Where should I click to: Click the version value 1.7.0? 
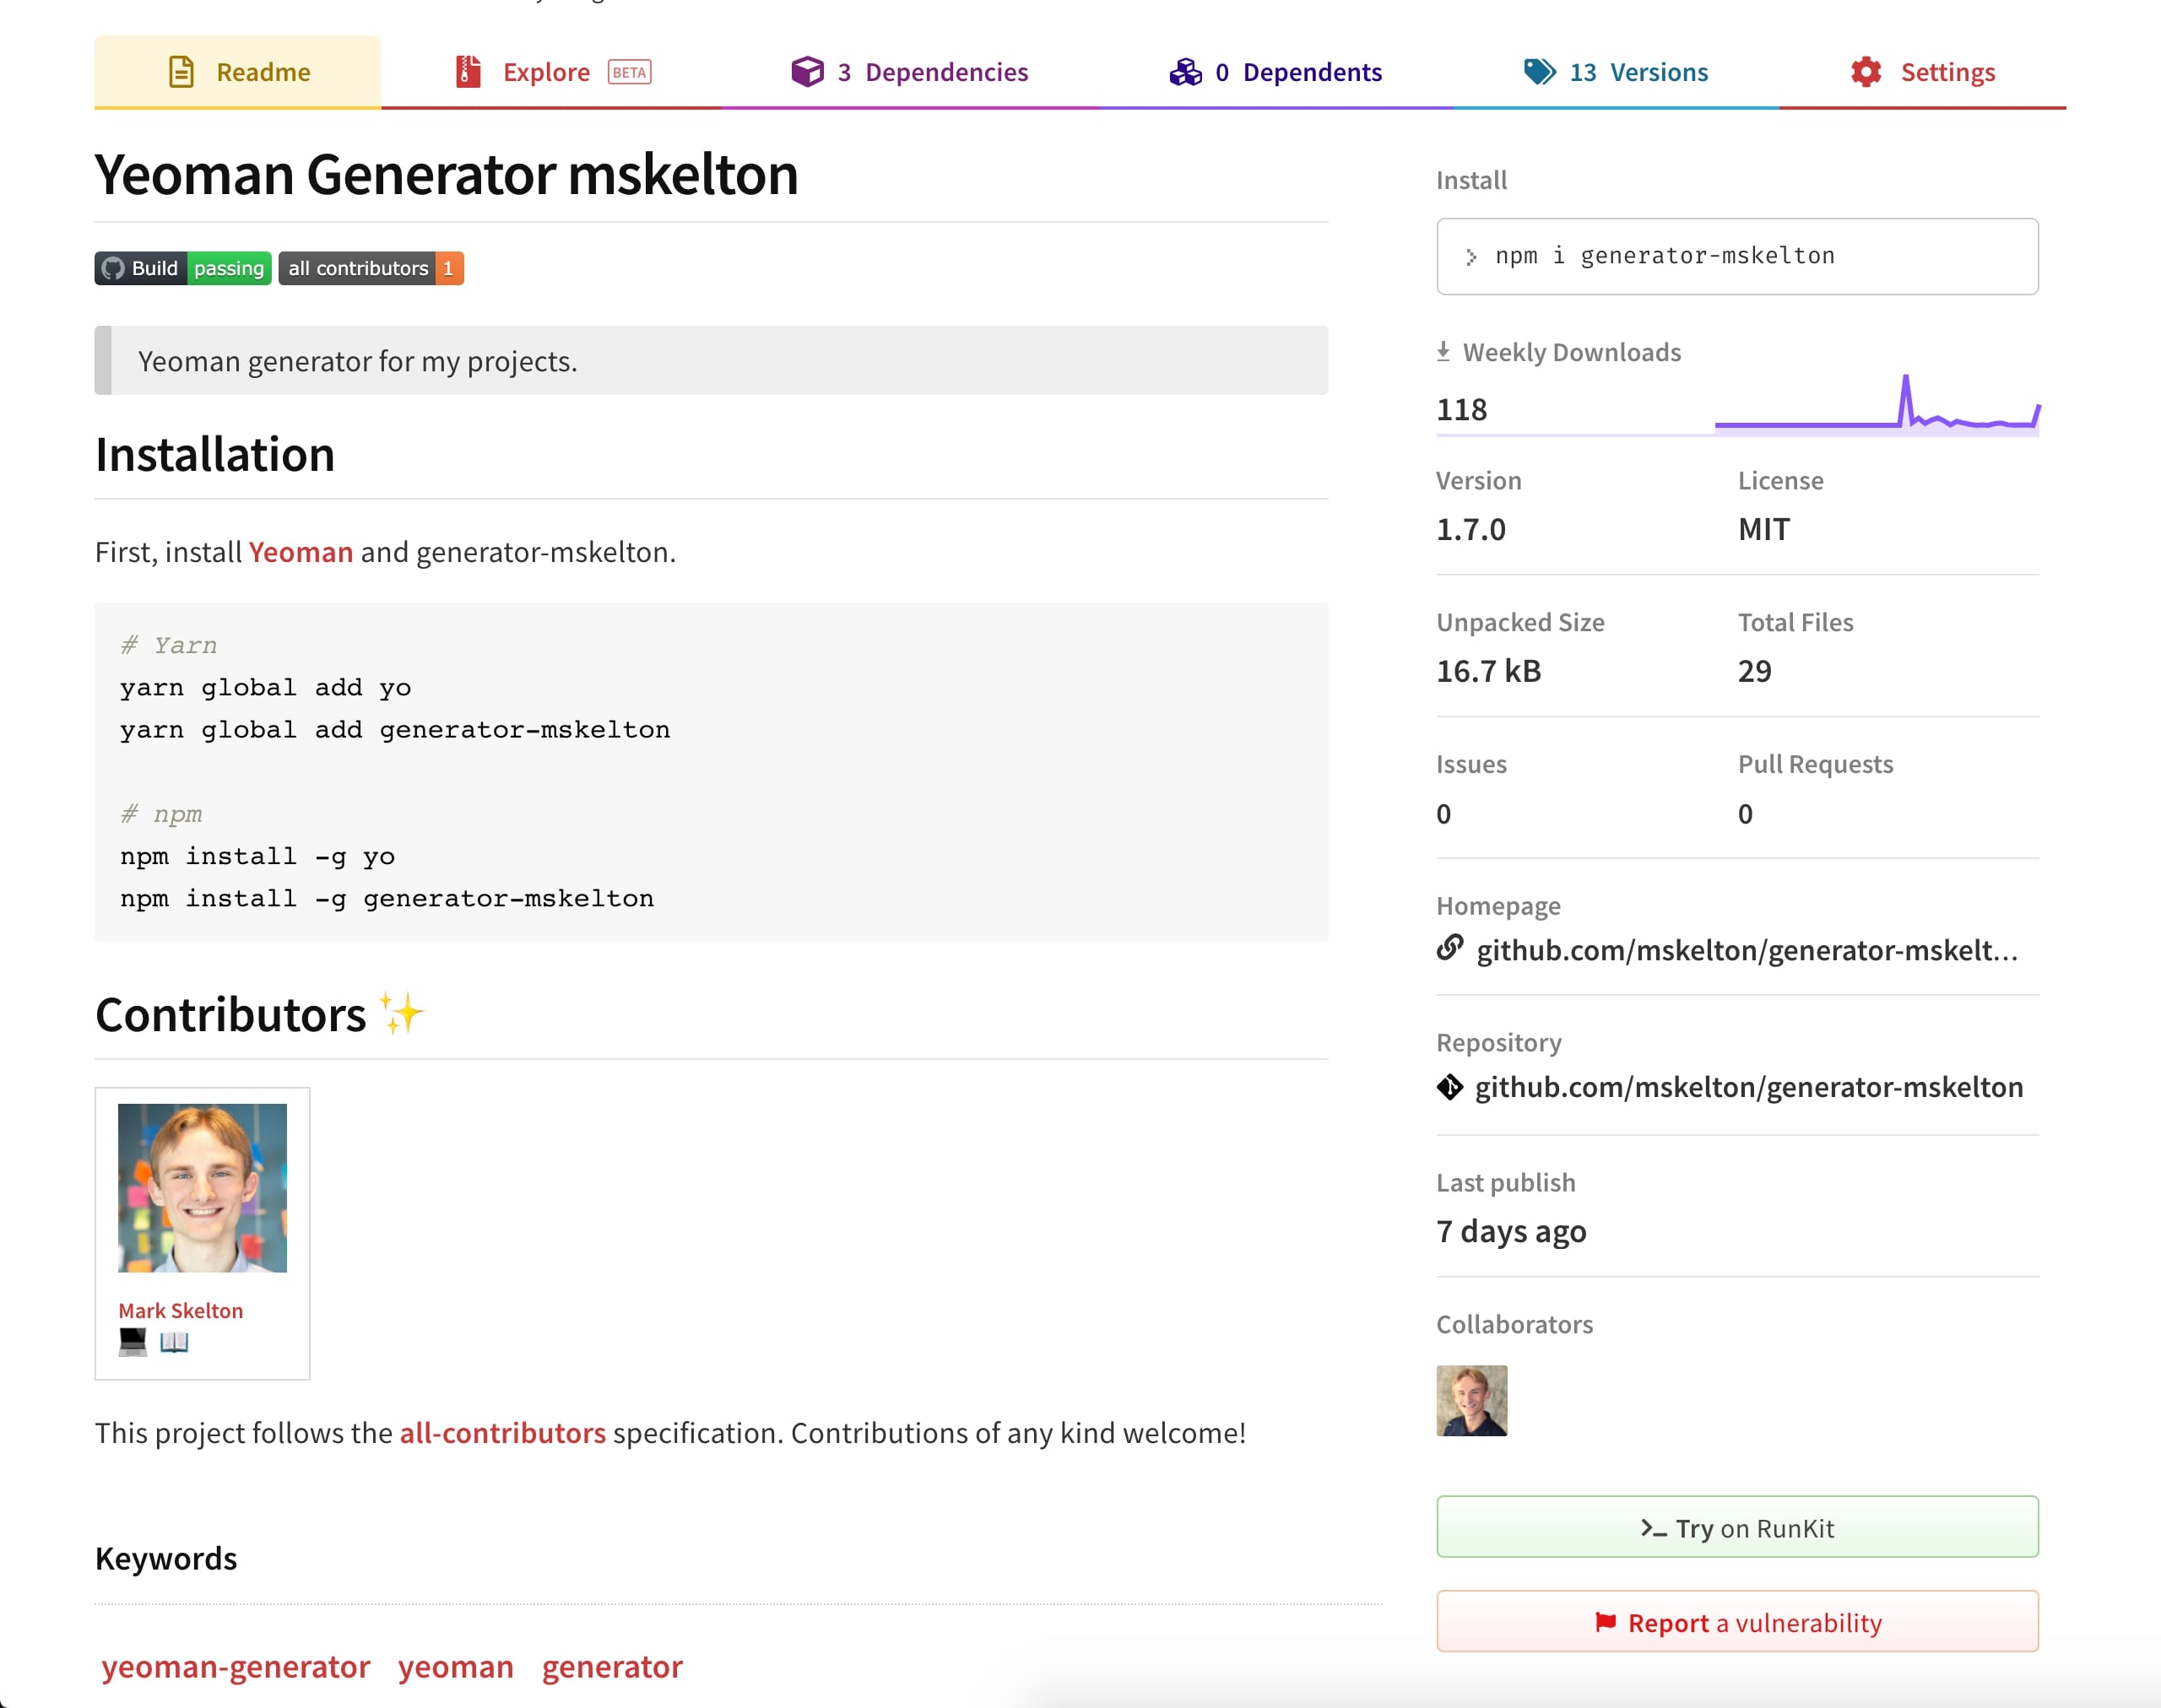point(1470,529)
